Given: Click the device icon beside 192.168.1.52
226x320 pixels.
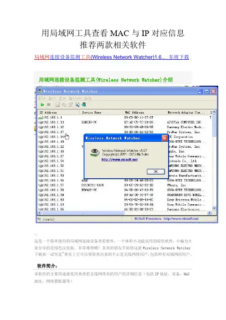Looking at the screenshot, I should (x=41, y=166).
